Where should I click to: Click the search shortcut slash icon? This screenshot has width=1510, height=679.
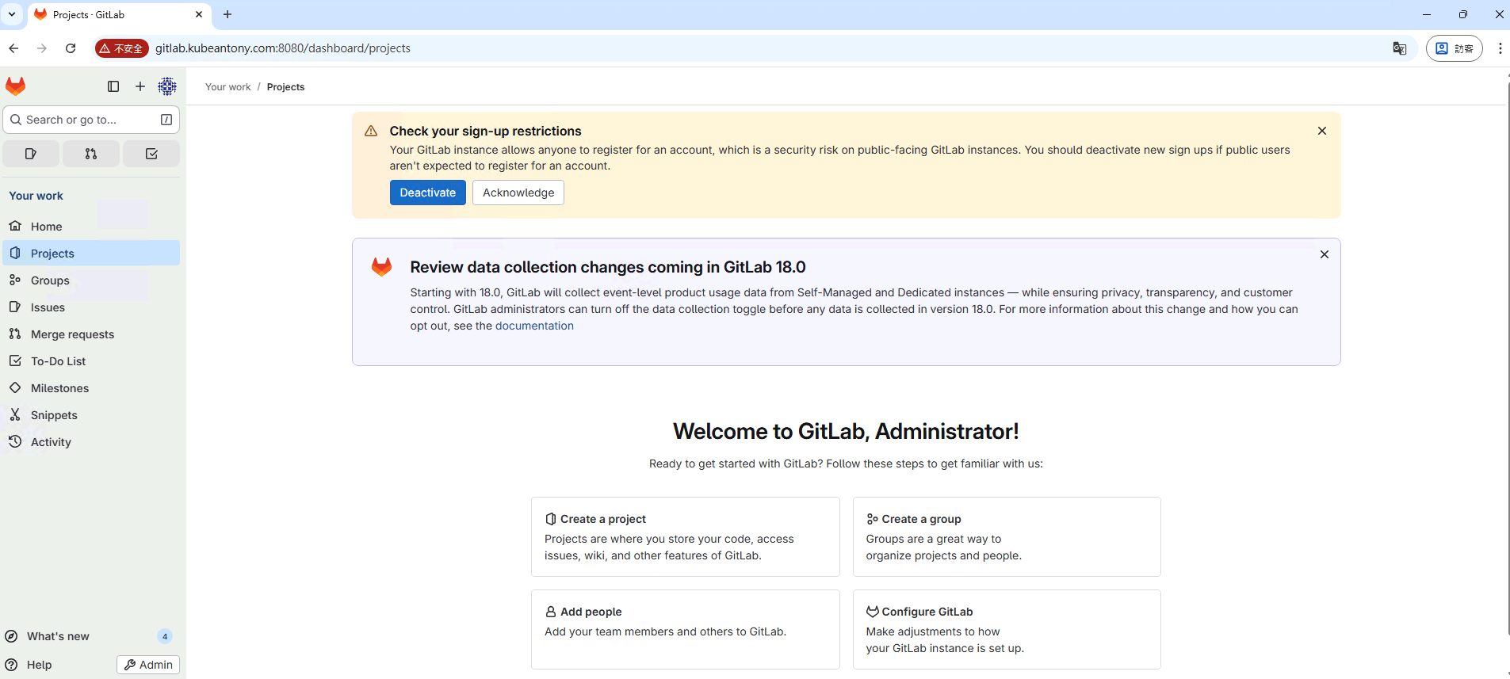[x=166, y=120]
